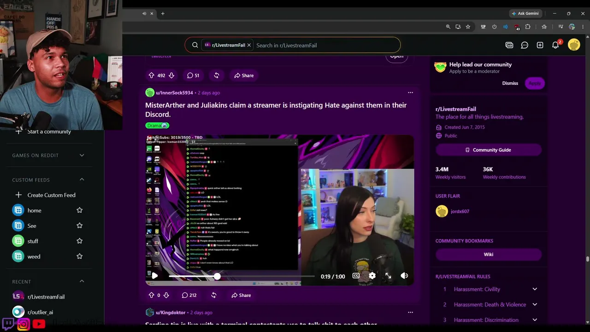Open the Chrome extensions puzzle icon

(x=528, y=27)
